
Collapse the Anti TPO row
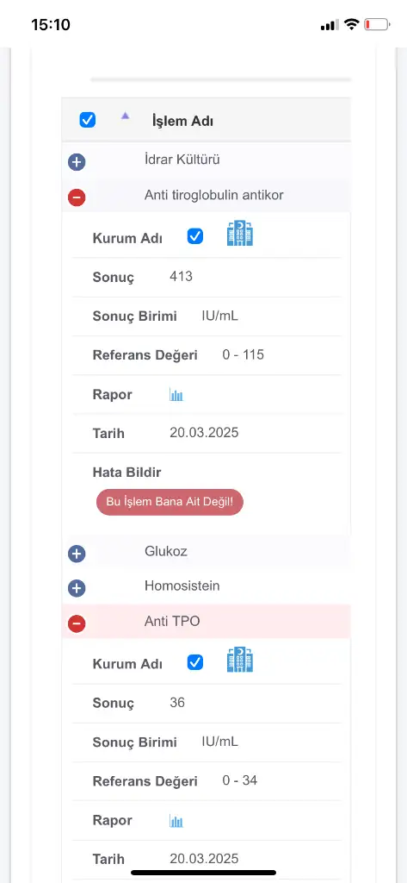[x=77, y=624]
